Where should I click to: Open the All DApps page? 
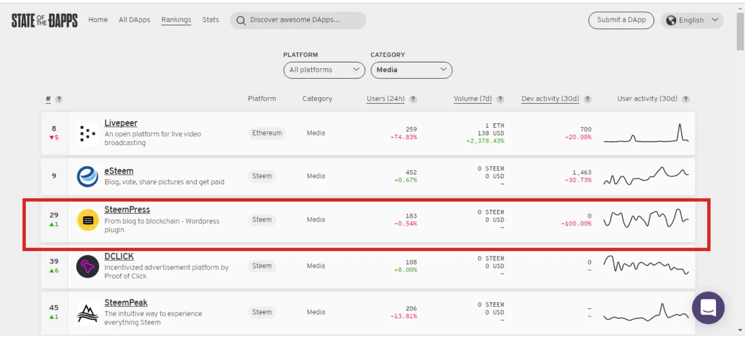pos(134,20)
